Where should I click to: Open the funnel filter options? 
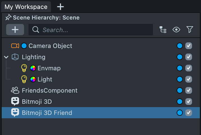click(x=190, y=30)
